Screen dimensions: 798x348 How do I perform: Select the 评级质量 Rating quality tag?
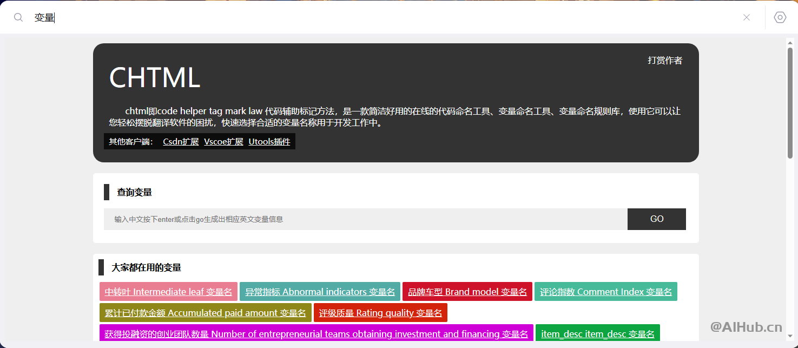point(380,313)
